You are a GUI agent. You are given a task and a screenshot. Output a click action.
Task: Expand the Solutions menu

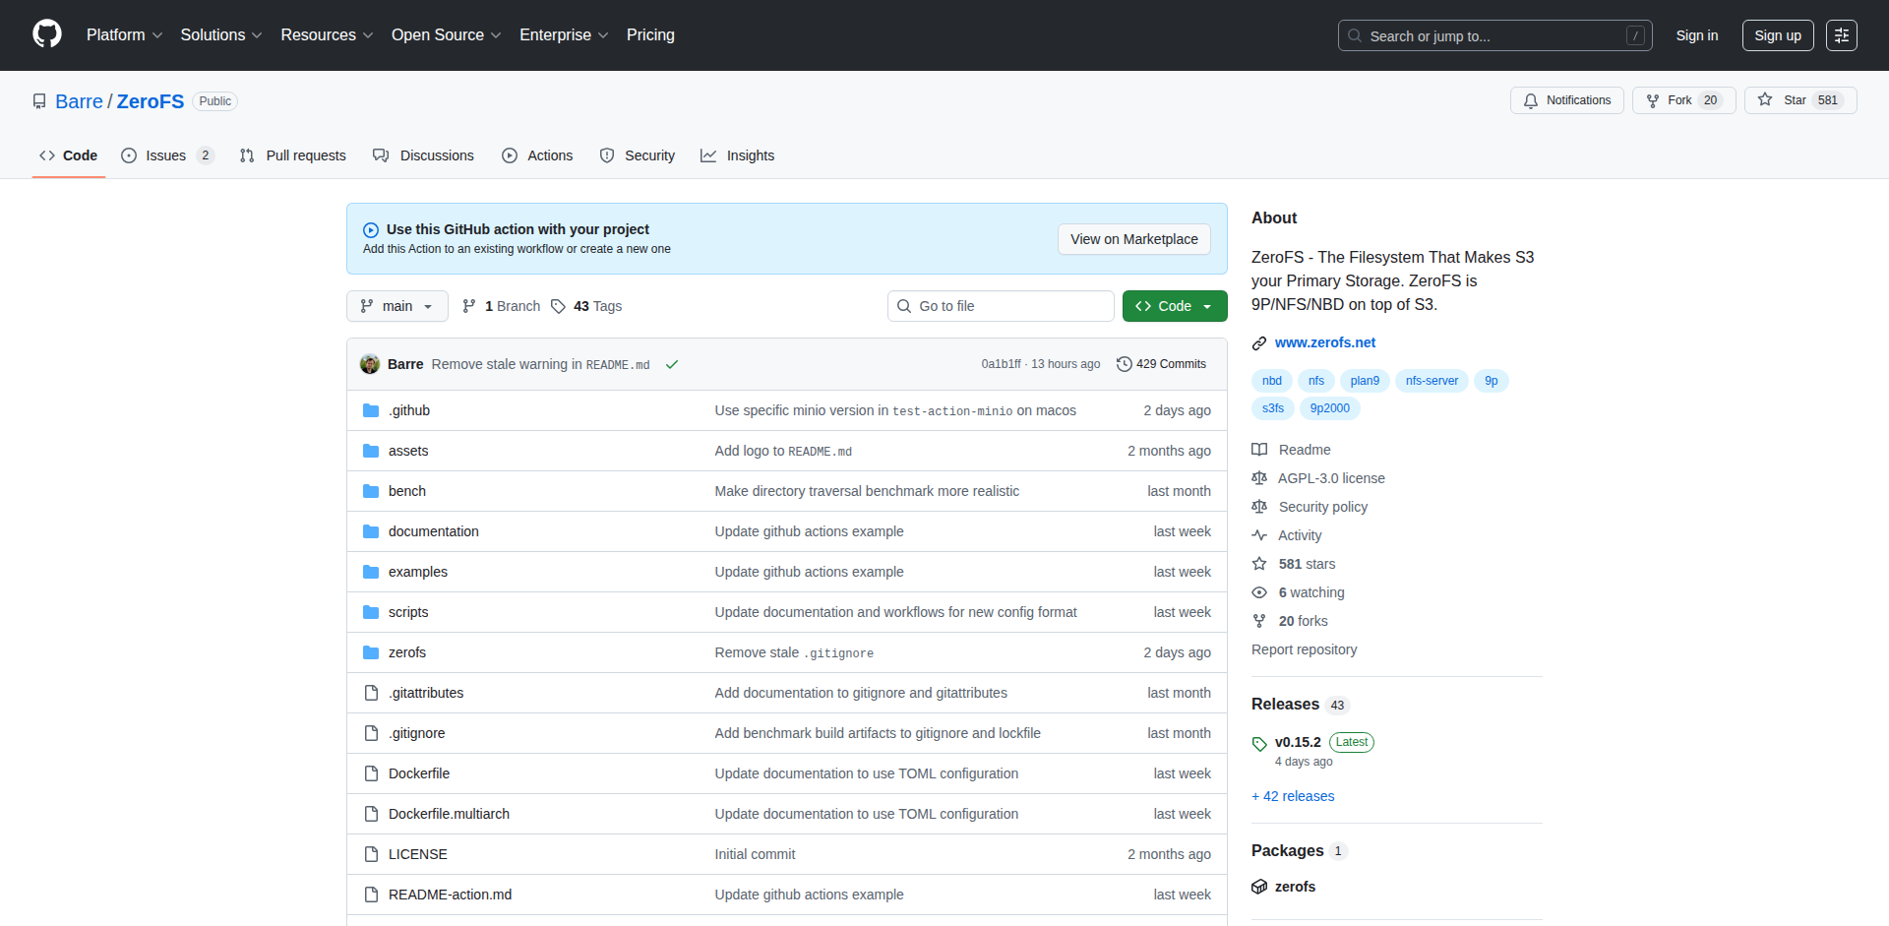point(221,35)
